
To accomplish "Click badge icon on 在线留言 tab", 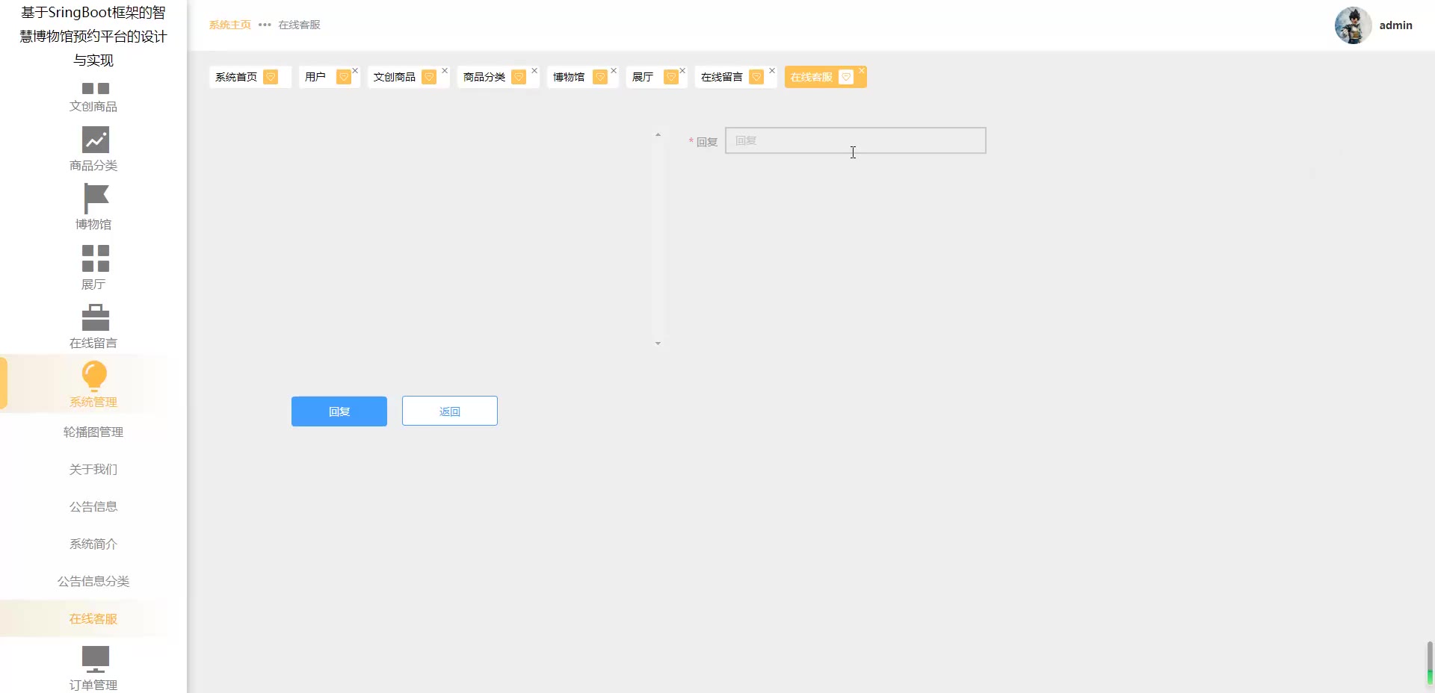I will (x=756, y=77).
